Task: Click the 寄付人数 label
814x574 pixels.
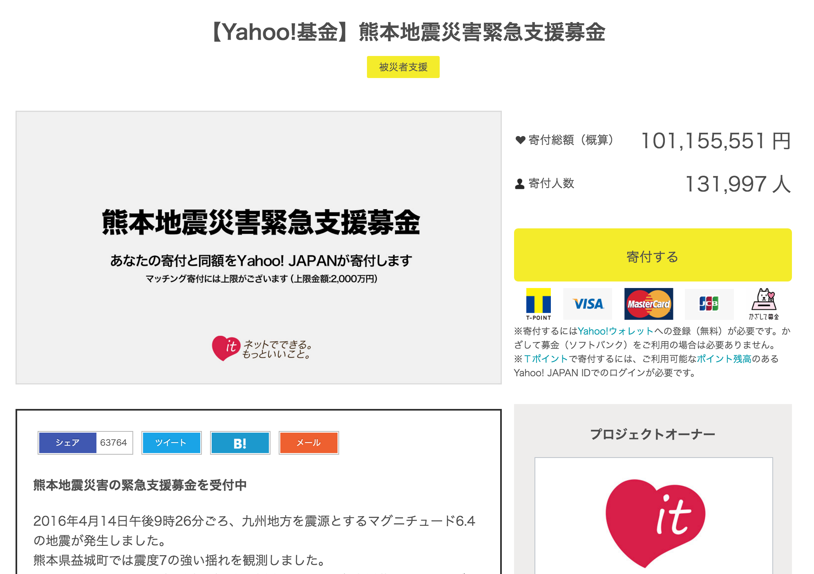Action: (551, 183)
